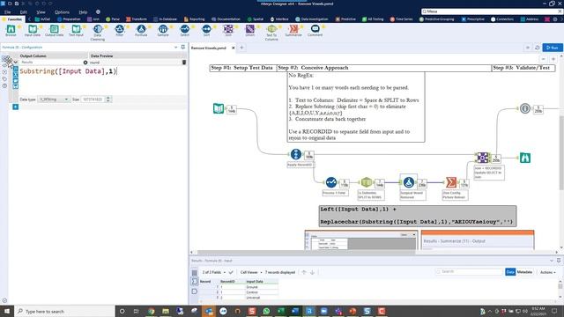Click the Substring formula expression editor
Image resolution: width=564 pixels, height=317 pixels.
(x=102, y=80)
